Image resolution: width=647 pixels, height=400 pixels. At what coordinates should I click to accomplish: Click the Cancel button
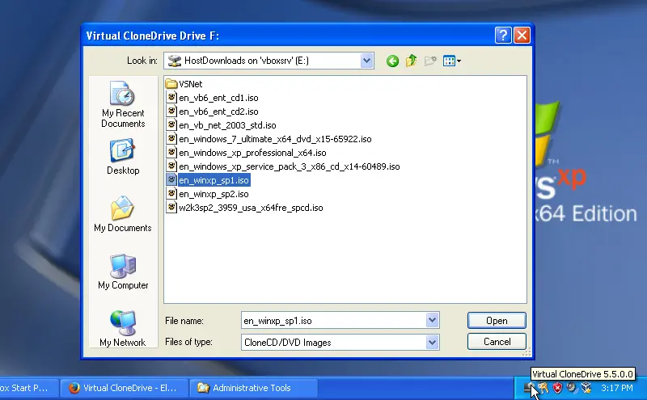tap(497, 342)
